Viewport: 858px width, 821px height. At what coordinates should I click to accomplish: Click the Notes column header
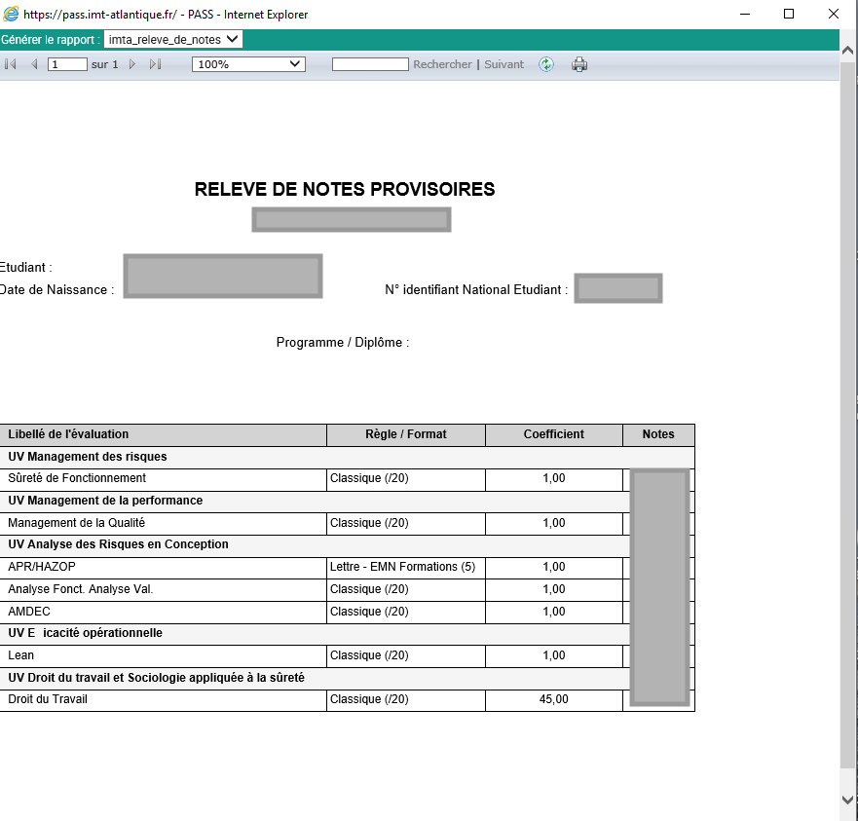pos(658,434)
